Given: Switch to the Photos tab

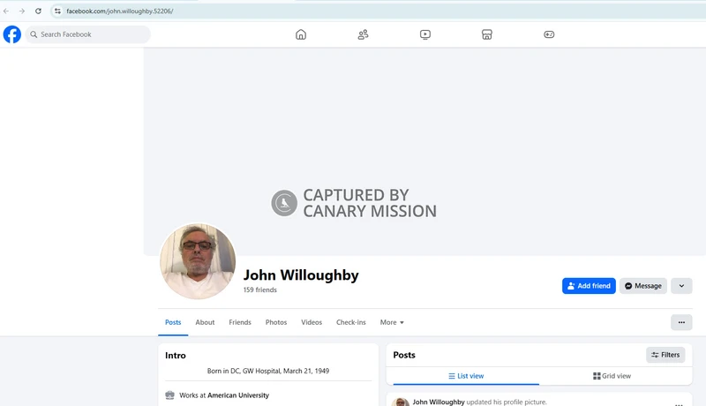Looking at the screenshot, I should pos(276,322).
